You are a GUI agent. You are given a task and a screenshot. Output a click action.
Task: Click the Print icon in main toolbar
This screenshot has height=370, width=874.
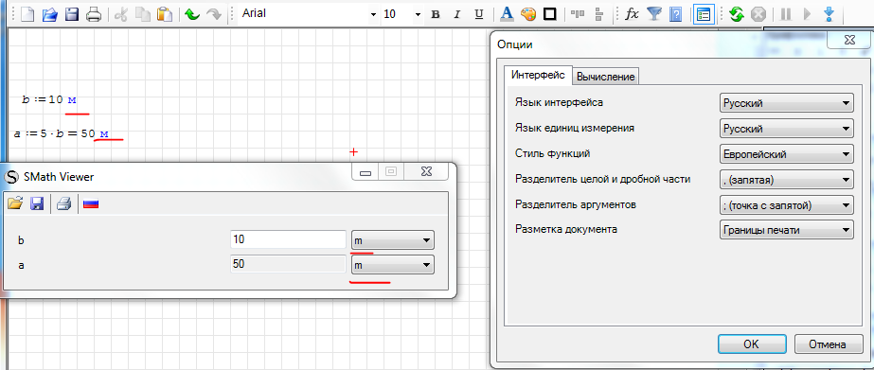93,14
